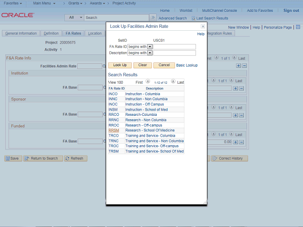Close the Look Up Facilities Admin Rate dialog
The height and width of the screenshot is (227, 303).
(x=203, y=26)
